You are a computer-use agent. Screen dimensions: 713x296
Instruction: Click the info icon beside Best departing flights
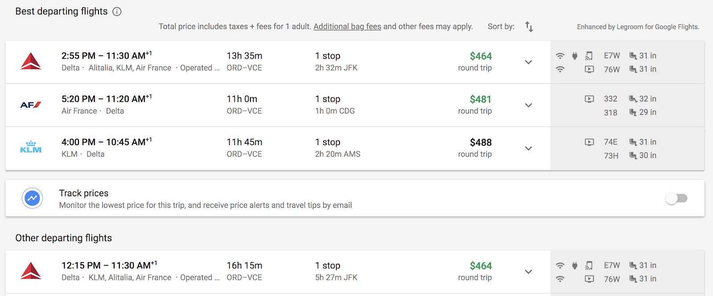[x=117, y=12]
